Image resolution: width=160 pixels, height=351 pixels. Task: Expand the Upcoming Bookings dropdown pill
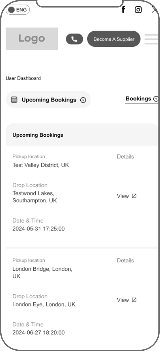48,100
